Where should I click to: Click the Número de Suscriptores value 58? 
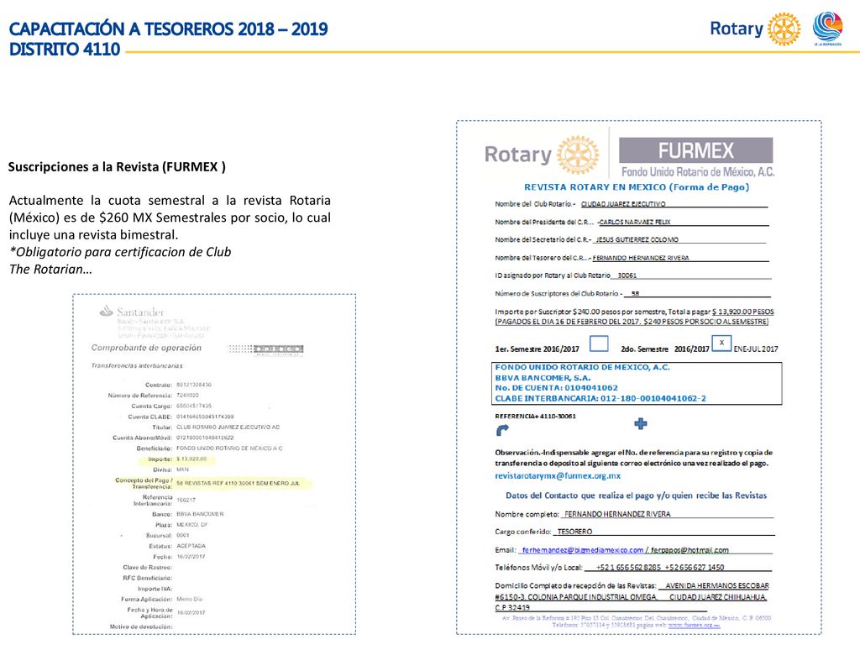(635, 293)
